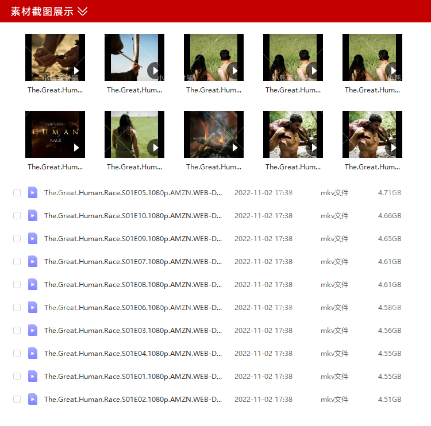Enable the checkbox for the S01E02 file
431x426 pixels.
coord(17,400)
